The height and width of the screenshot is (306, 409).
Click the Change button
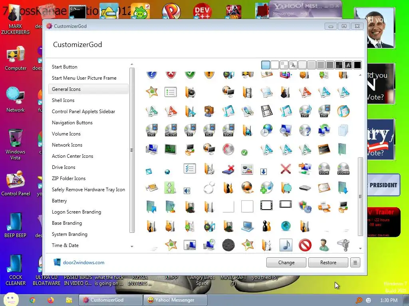(x=286, y=263)
